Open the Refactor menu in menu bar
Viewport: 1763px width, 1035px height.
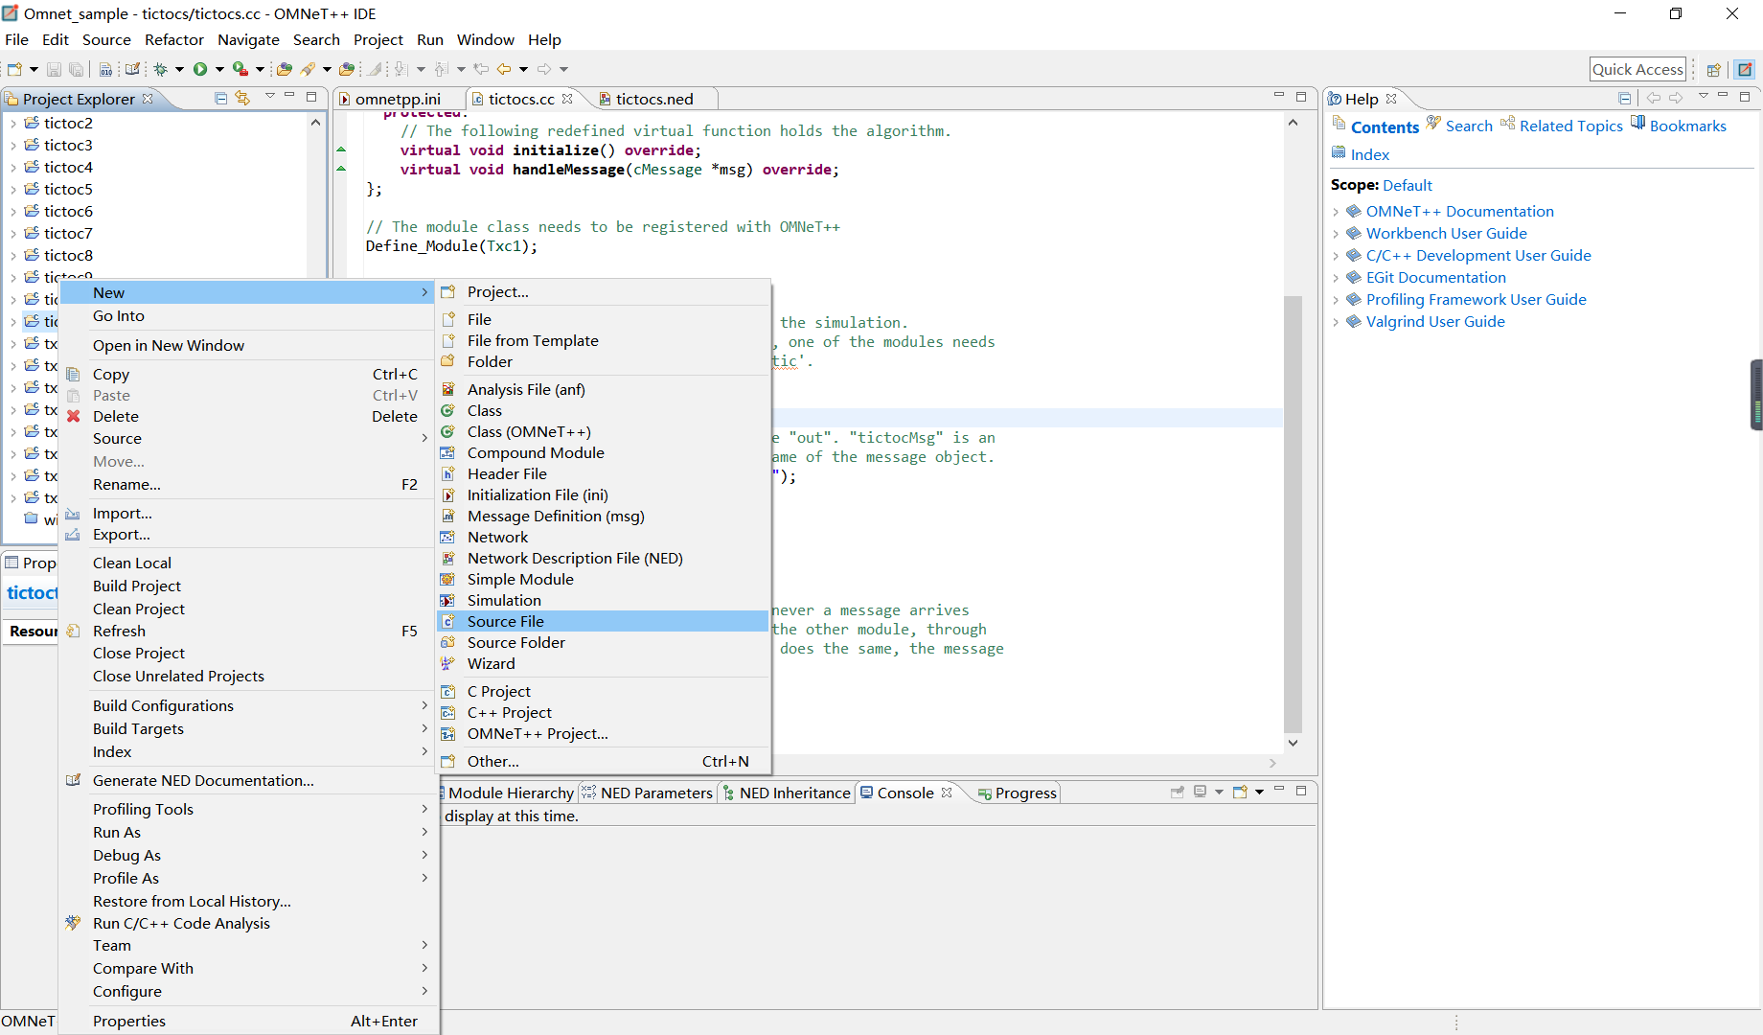(x=174, y=39)
